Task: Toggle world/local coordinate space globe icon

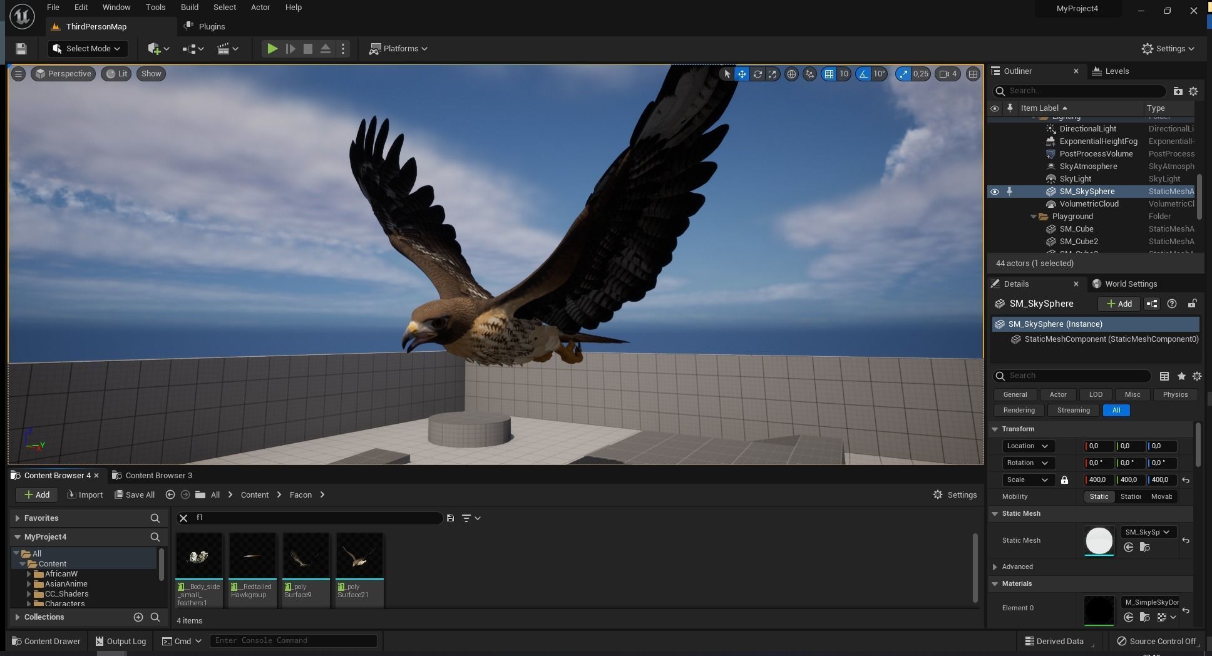Action: click(x=791, y=74)
